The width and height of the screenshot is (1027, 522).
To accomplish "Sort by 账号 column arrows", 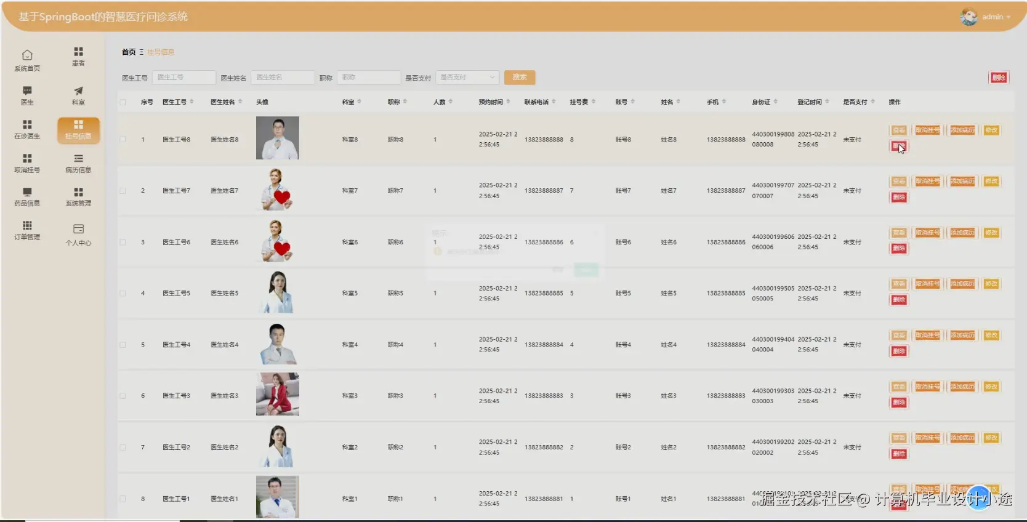I will (x=632, y=102).
